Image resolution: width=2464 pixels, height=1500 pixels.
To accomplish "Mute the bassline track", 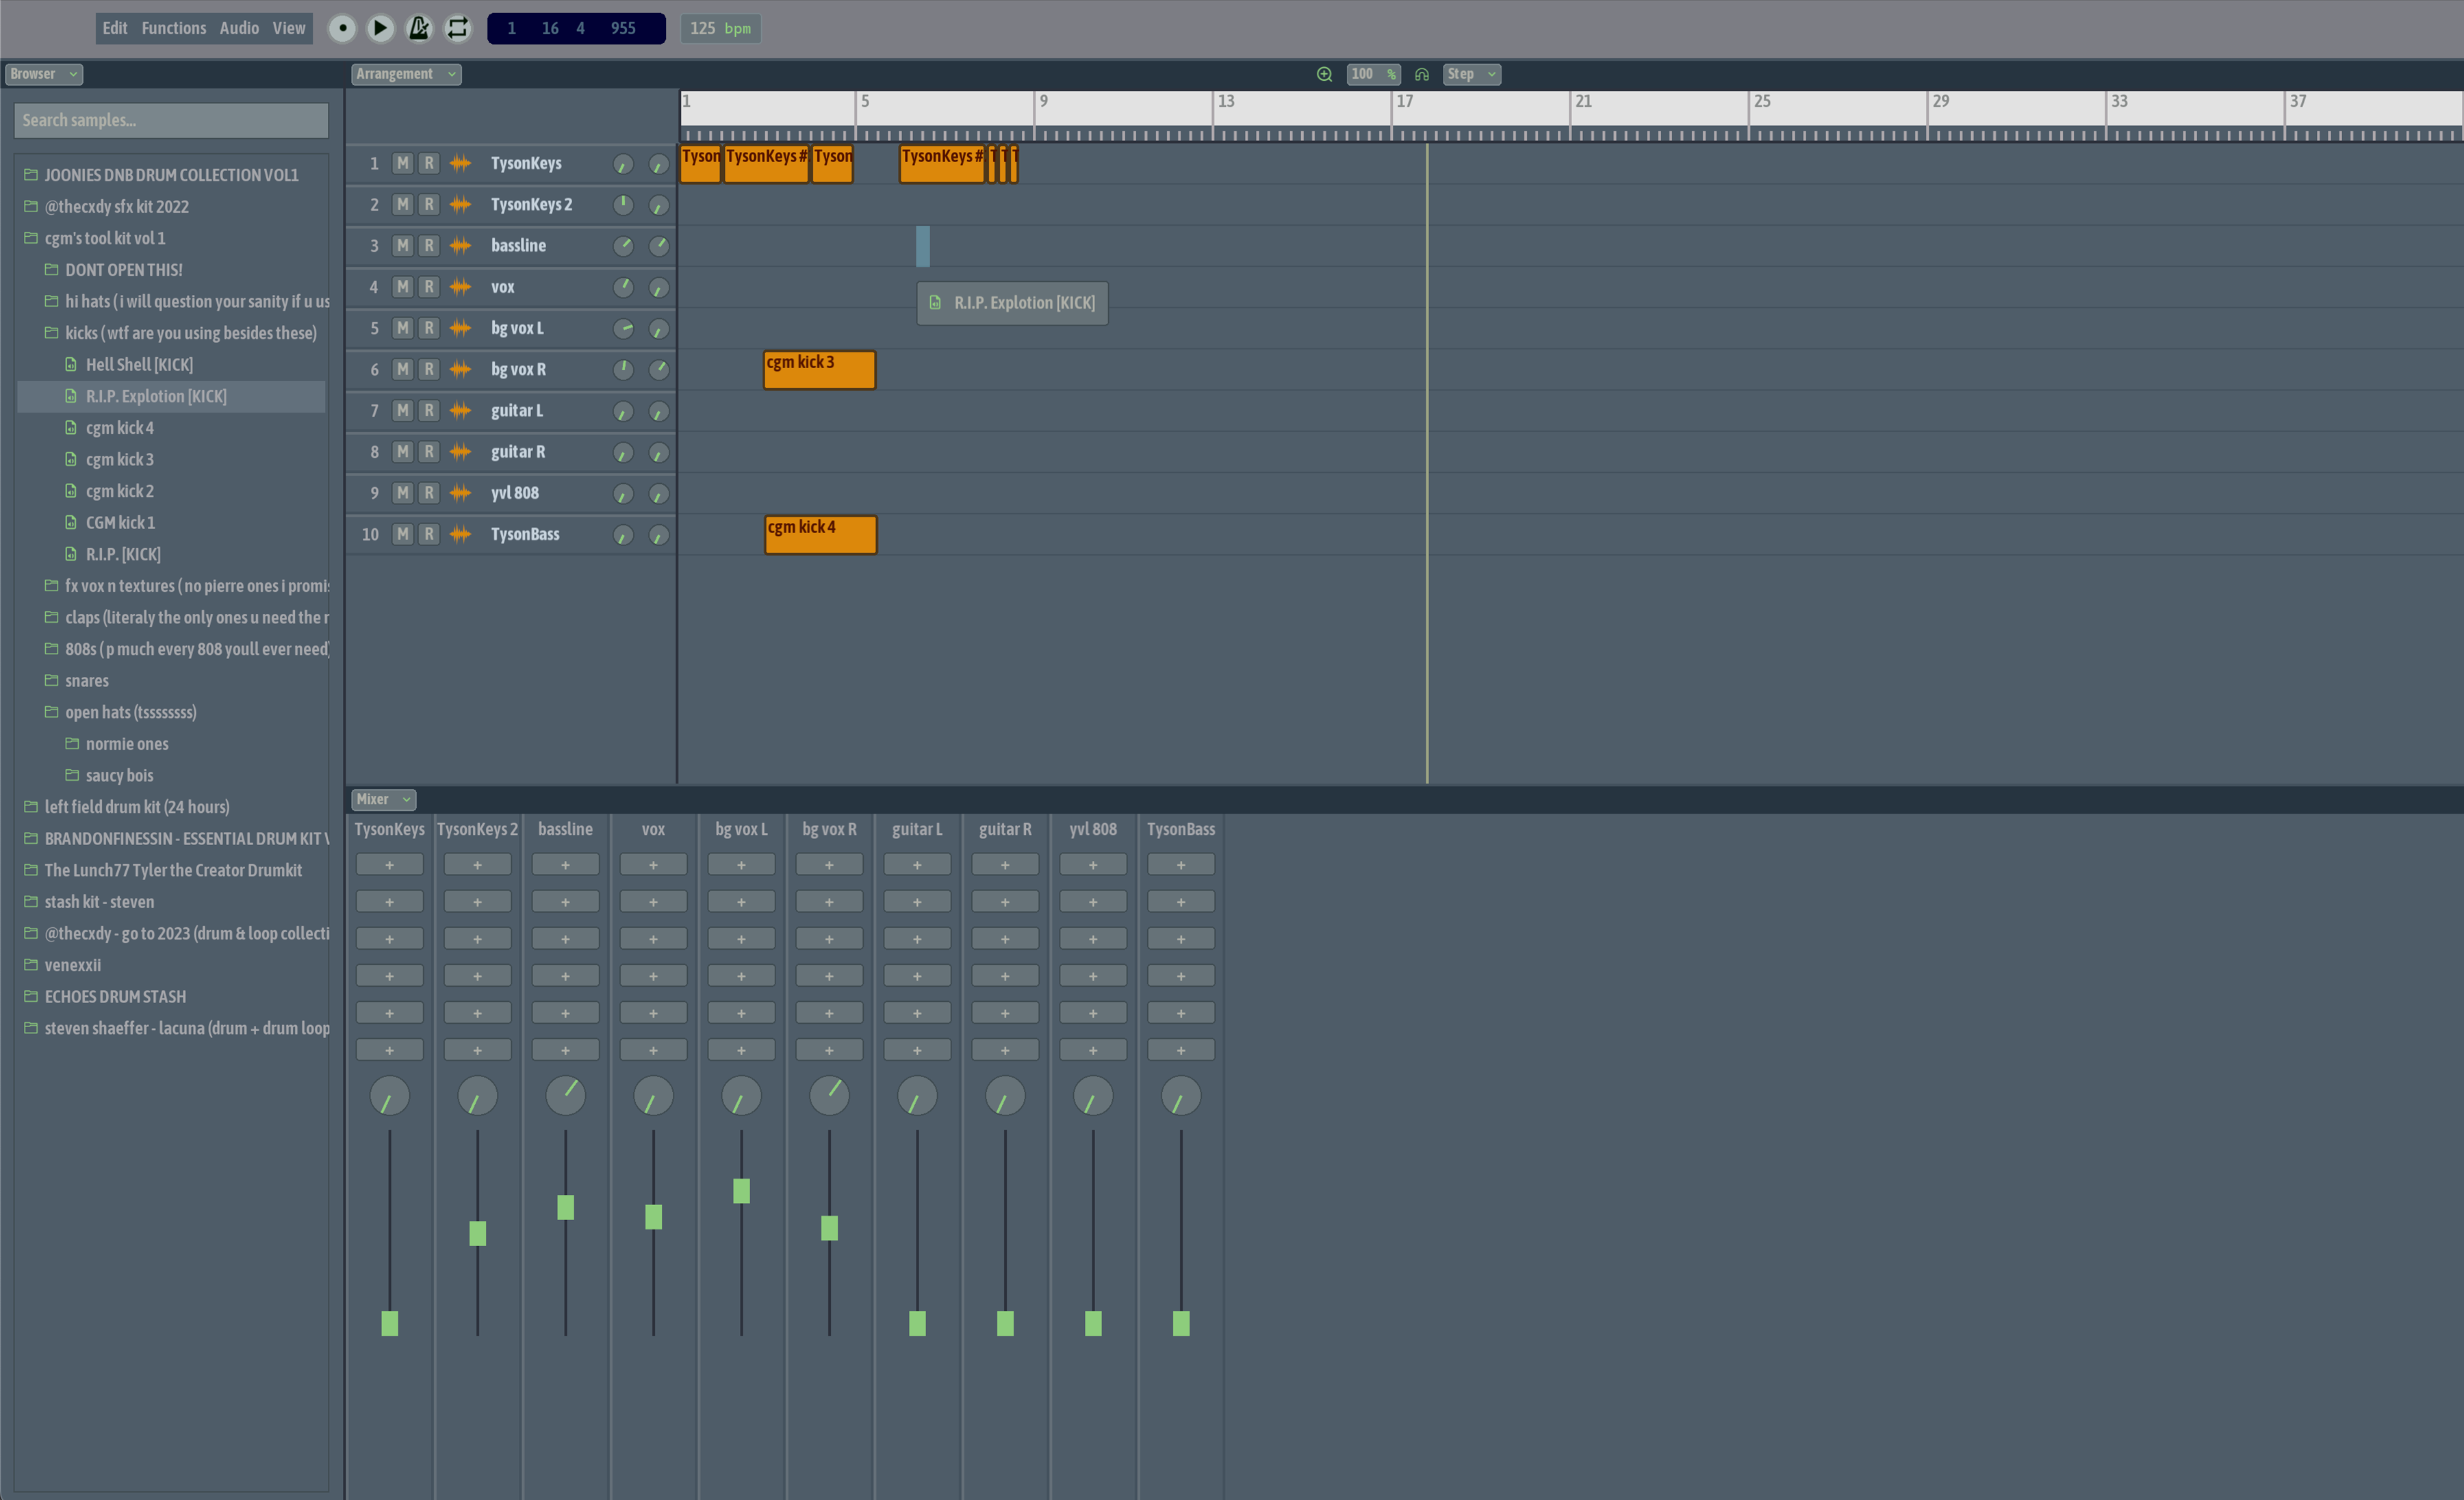I will 402,245.
